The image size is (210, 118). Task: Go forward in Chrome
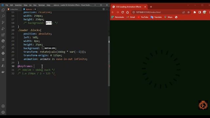pyautogui.click(x=117, y=12)
